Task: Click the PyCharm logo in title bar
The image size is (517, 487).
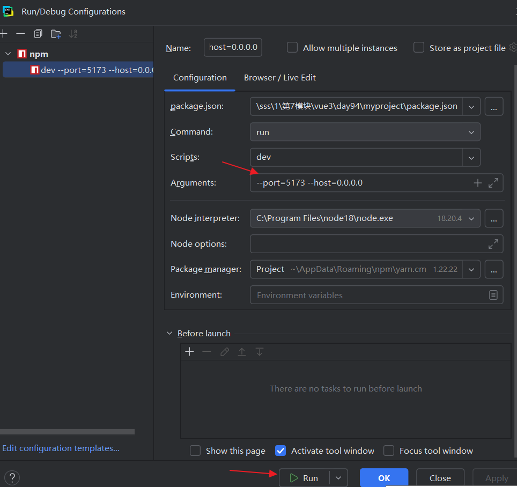Action: click(x=8, y=11)
